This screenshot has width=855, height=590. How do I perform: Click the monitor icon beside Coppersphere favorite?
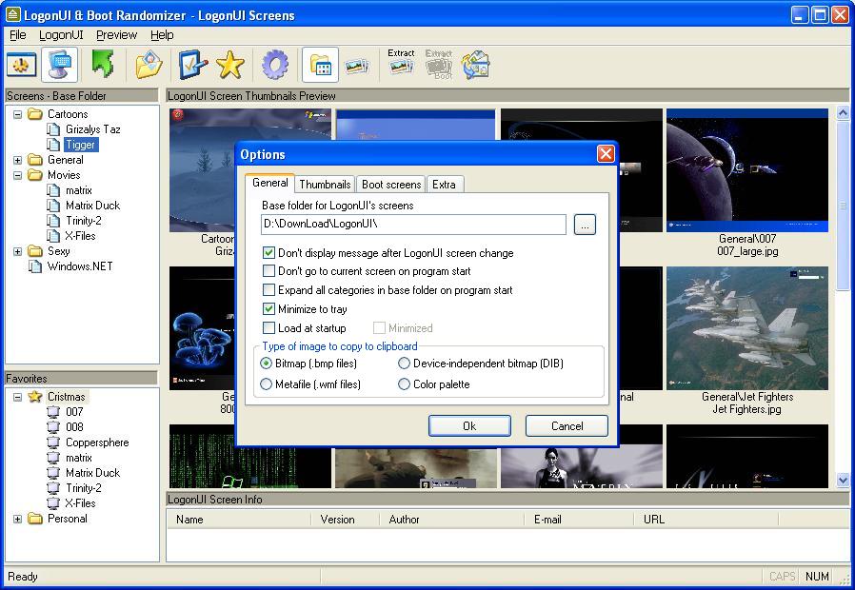(x=53, y=442)
